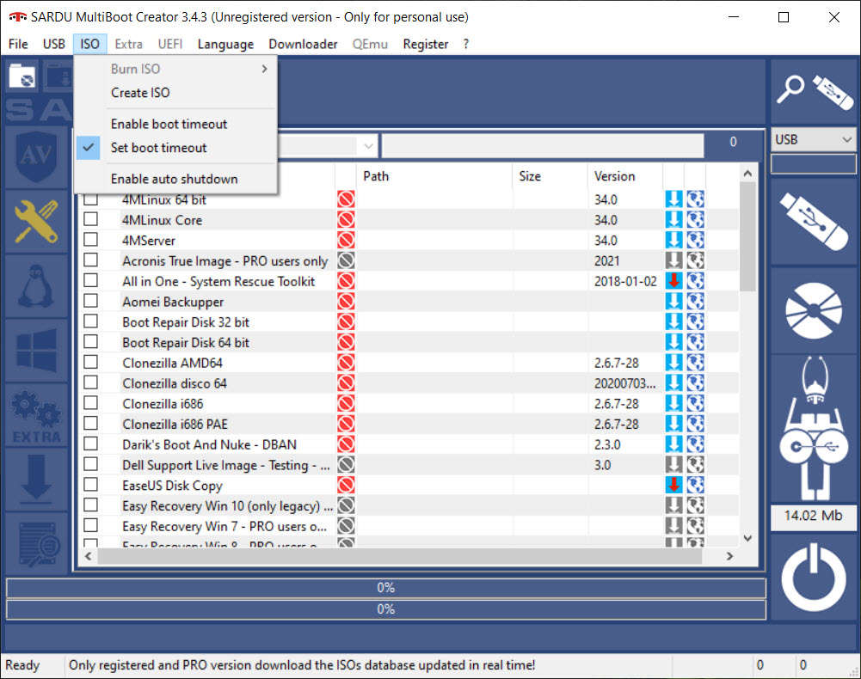
Task: Check the 4MServer checkbox
Action: tap(90, 240)
